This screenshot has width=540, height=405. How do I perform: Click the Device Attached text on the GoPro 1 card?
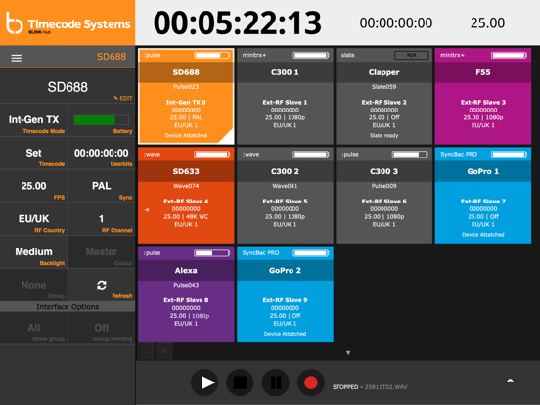(483, 235)
